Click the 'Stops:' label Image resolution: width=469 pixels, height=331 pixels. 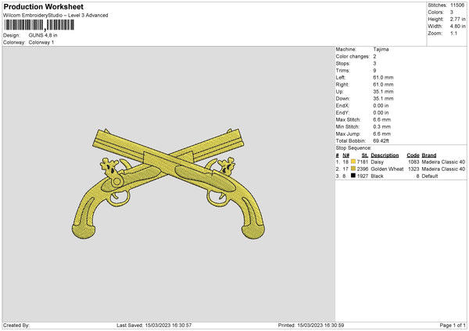(x=343, y=63)
